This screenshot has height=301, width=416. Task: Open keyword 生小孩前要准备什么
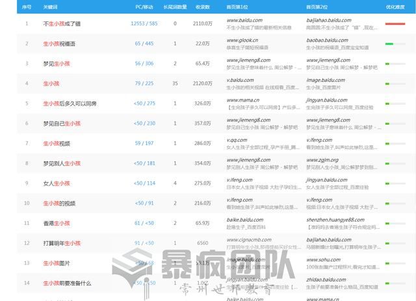pyautogui.click(x=67, y=283)
